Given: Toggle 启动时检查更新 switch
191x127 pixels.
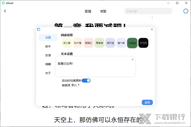Looking at the screenshot, I should (x=86, y=81).
